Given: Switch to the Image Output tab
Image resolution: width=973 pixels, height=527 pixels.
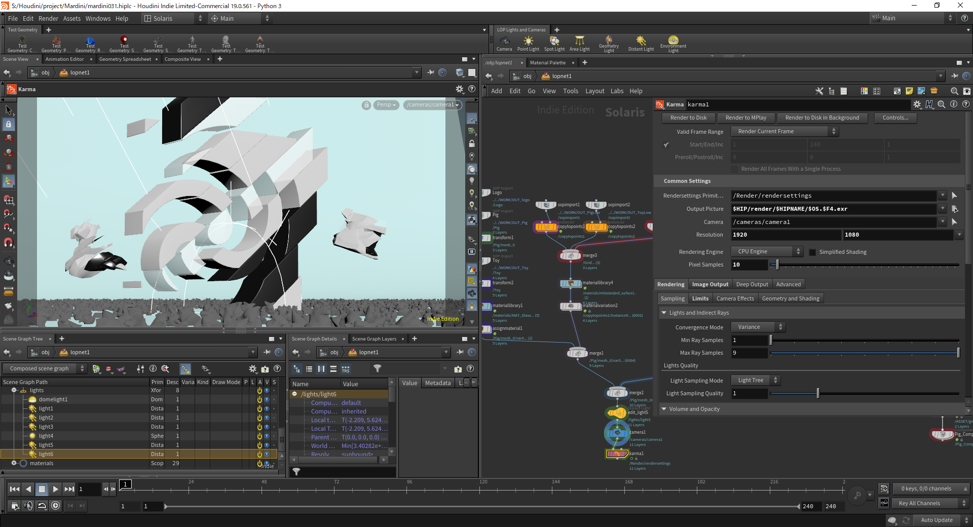Looking at the screenshot, I should [710, 285].
